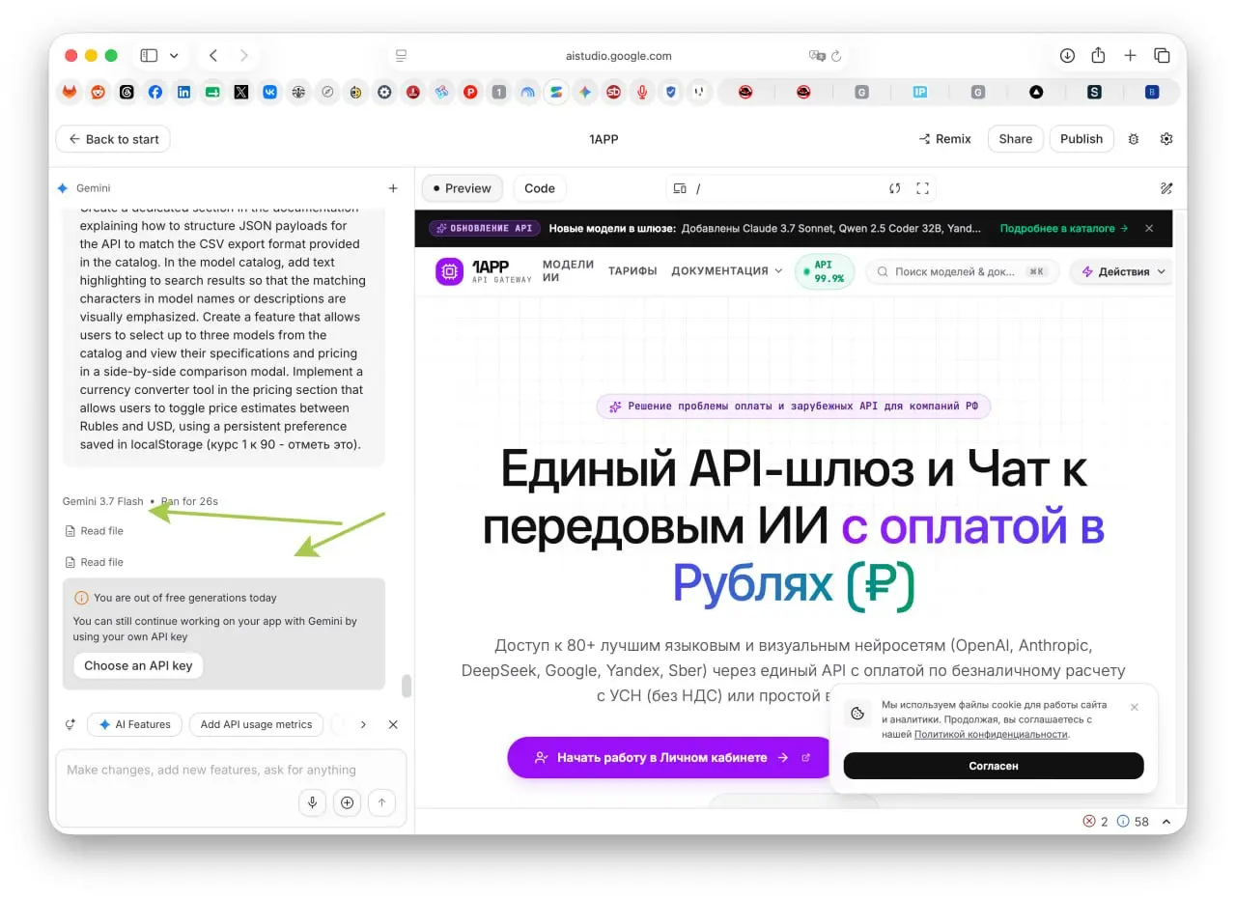
Task: Go back with Safari back arrow
Action: 213,56
